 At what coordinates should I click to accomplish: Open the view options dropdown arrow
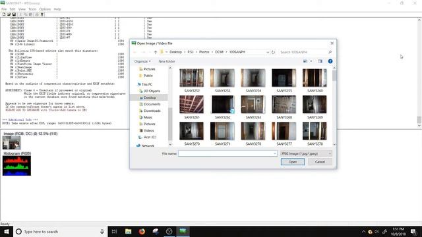[311, 61]
